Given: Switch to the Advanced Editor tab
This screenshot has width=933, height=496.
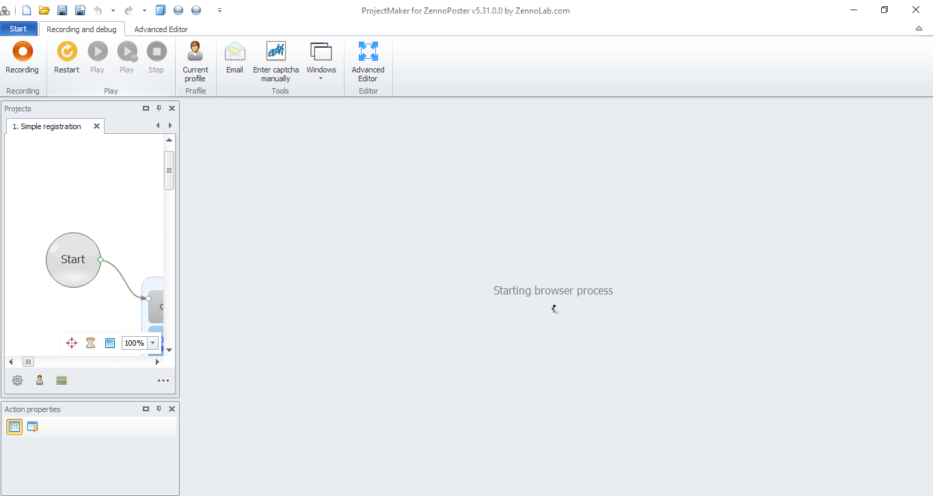Looking at the screenshot, I should [161, 29].
